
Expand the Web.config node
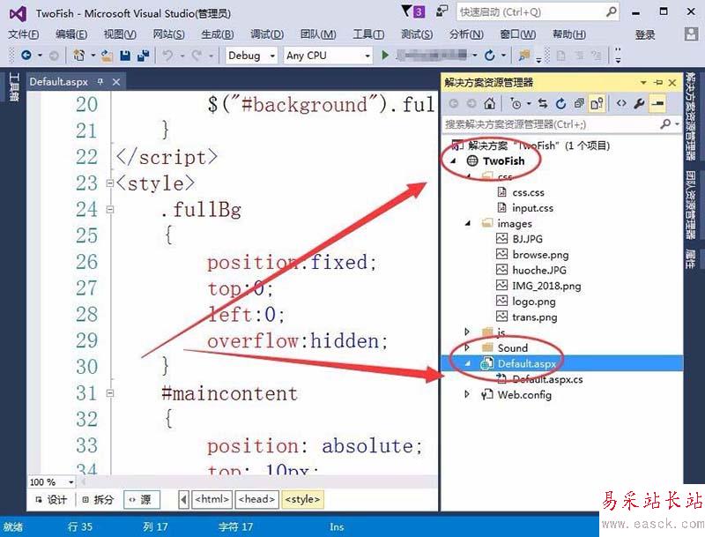pyautogui.click(x=467, y=394)
